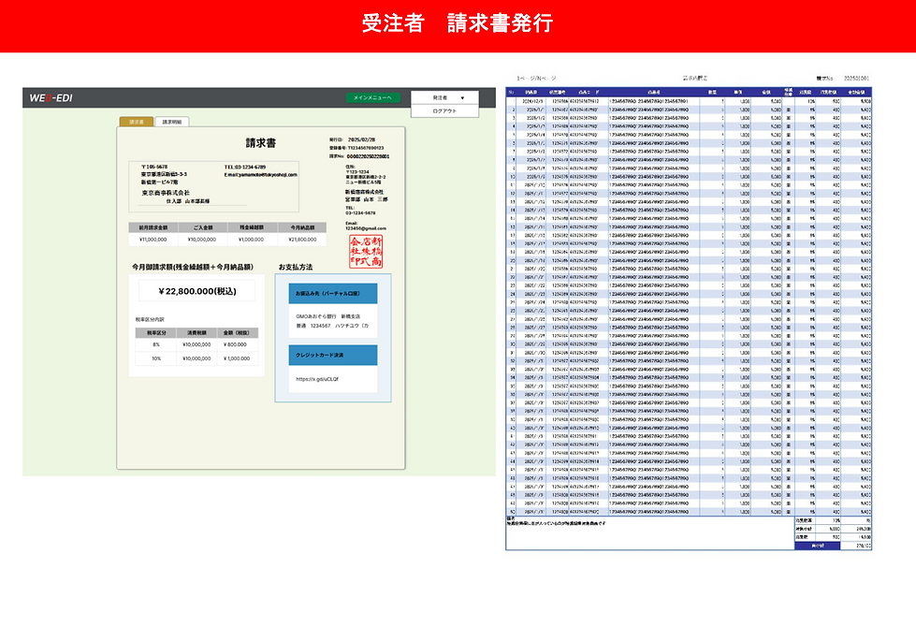Click the 今月御請求額 section heading
Viewport: 916px width, 627px height.
pos(193,267)
